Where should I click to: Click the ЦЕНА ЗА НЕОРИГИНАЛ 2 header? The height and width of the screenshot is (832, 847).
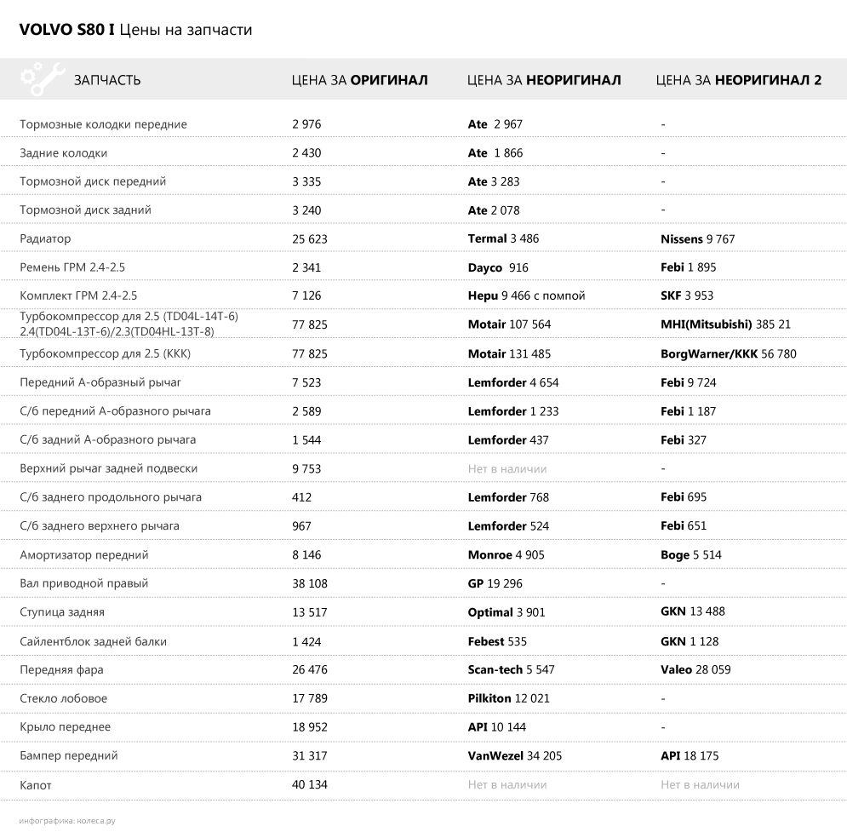739,80
